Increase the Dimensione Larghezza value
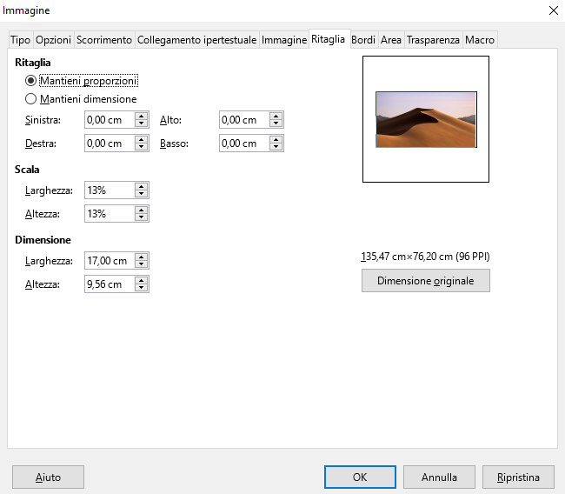 141,257
